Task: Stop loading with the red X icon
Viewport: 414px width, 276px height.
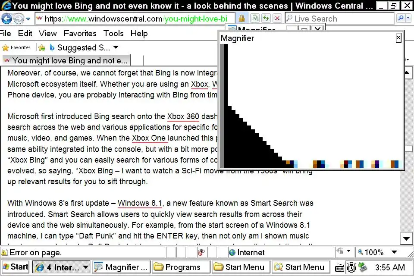Action: pyautogui.click(x=277, y=18)
